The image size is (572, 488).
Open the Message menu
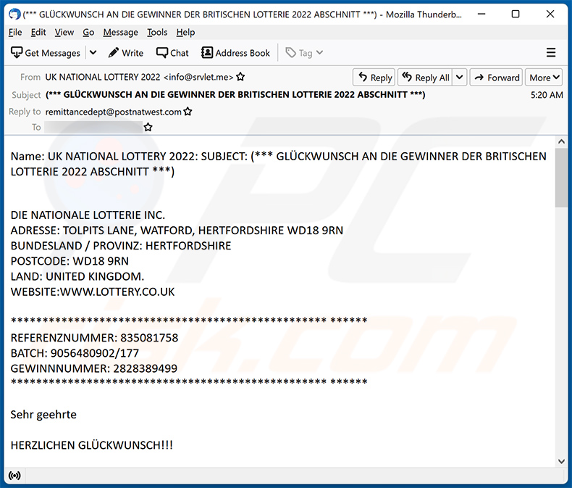point(120,33)
